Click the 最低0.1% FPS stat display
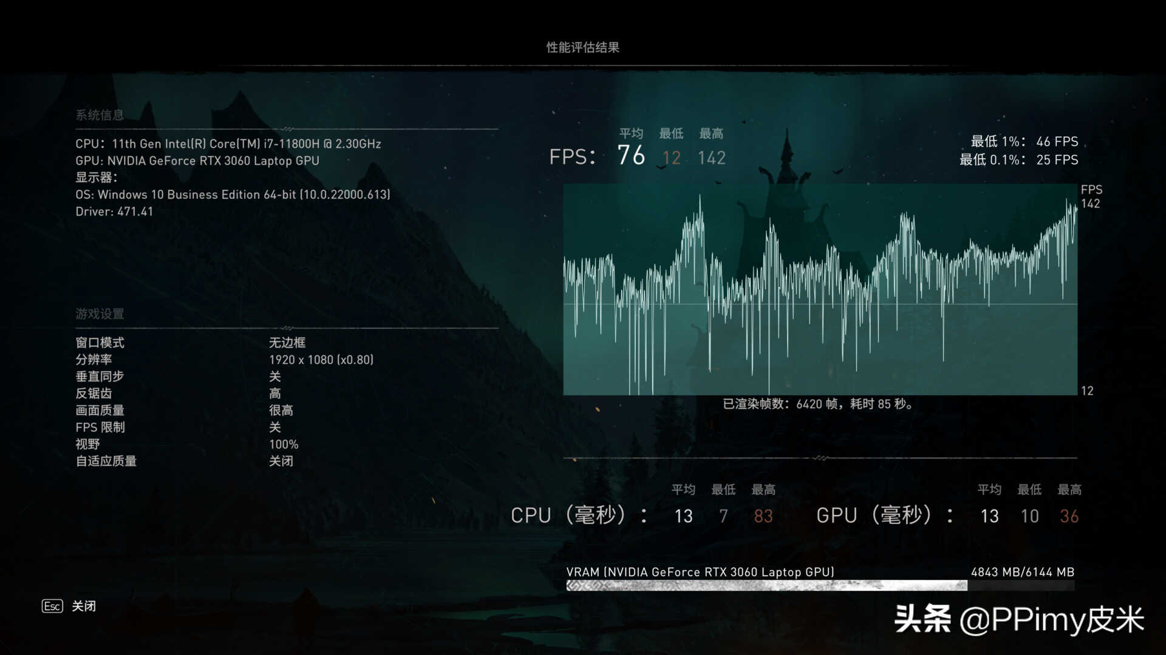Image resolution: width=1166 pixels, height=655 pixels. click(x=1018, y=159)
